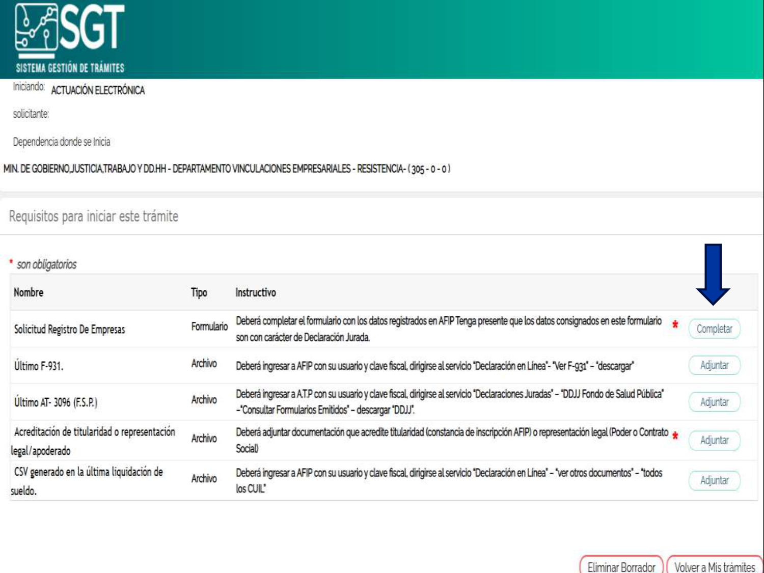Delete the draft with Eliminar Borrador
This screenshot has width=764, height=573.
[621, 566]
